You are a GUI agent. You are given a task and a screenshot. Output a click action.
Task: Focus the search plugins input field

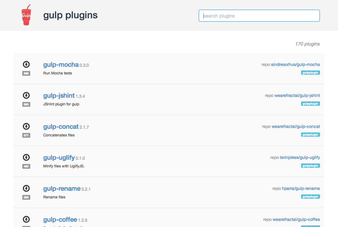click(259, 16)
